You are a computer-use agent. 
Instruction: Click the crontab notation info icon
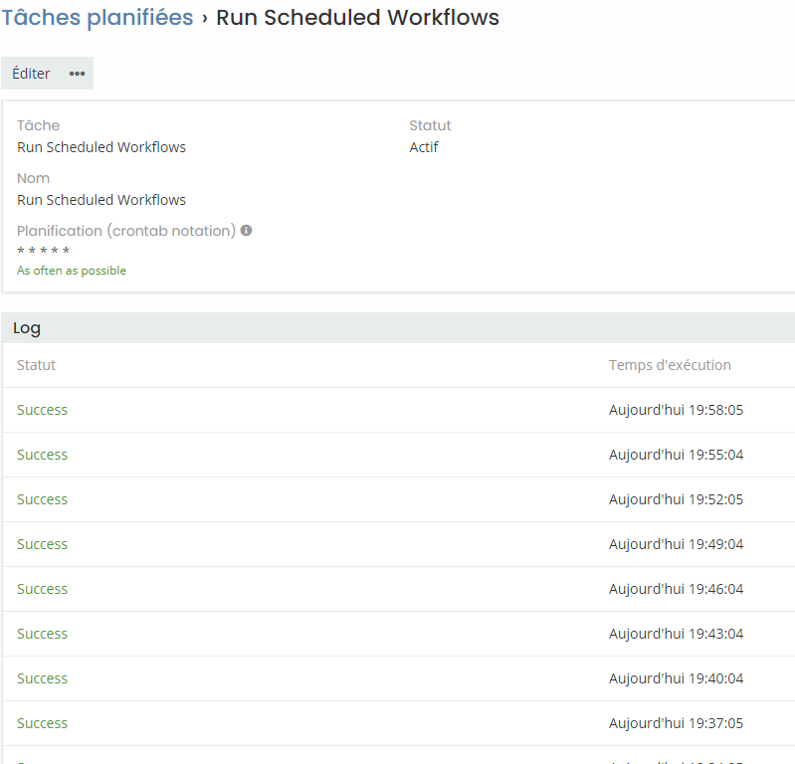tap(246, 231)
